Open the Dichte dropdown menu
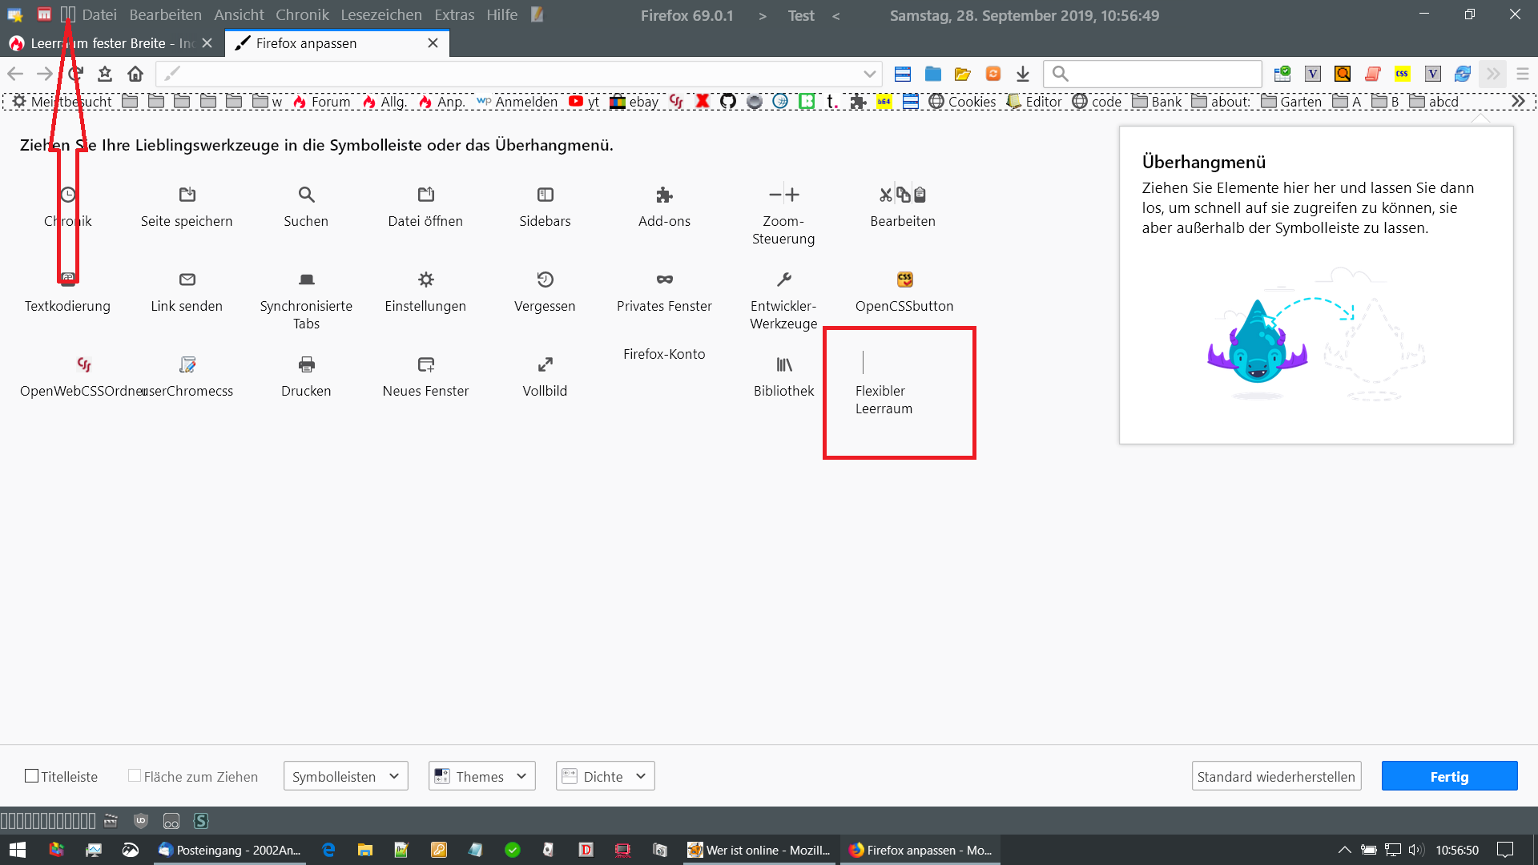 point(605,776)
